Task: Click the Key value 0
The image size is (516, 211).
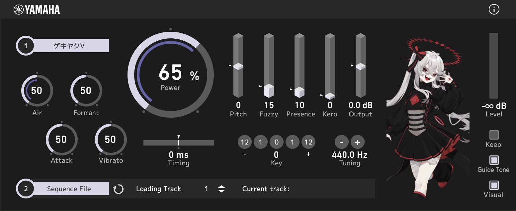Action: coord(277,155)
